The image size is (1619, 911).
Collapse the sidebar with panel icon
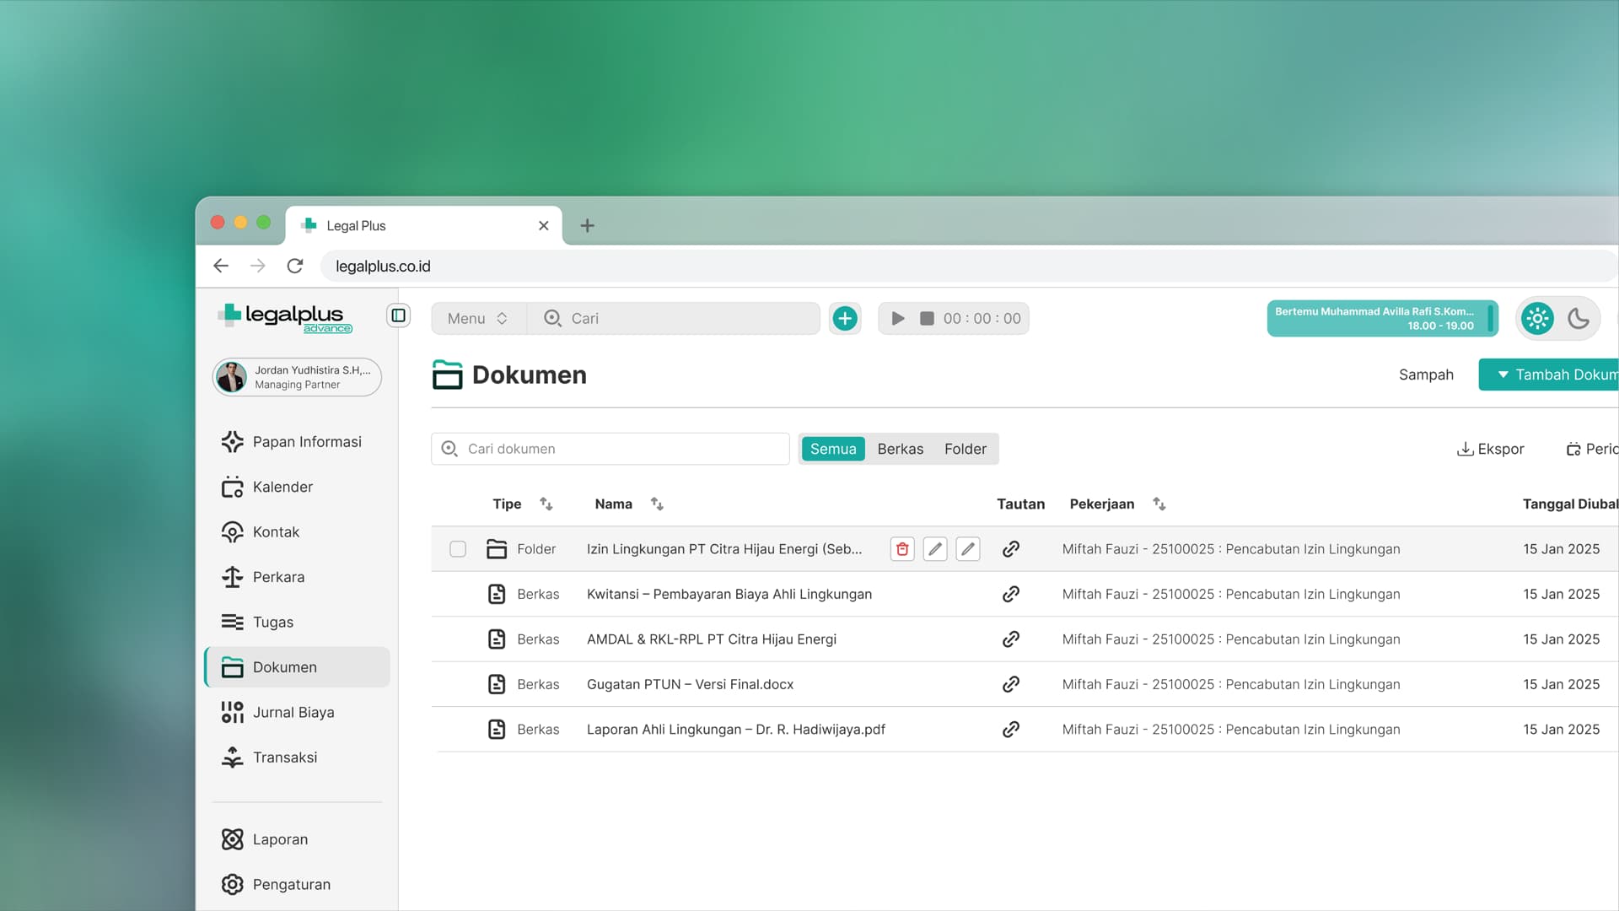click(398, 315)
